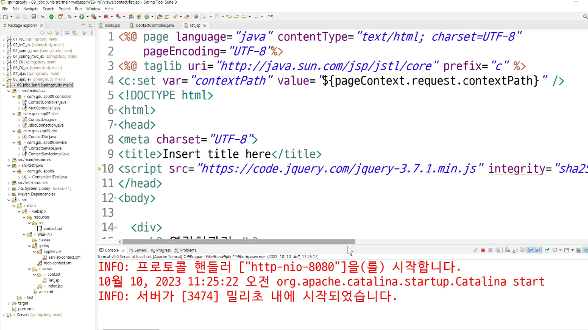Open the New file dropdown arrow
Viewport: 588px width, 330px height.
[11, 17]
